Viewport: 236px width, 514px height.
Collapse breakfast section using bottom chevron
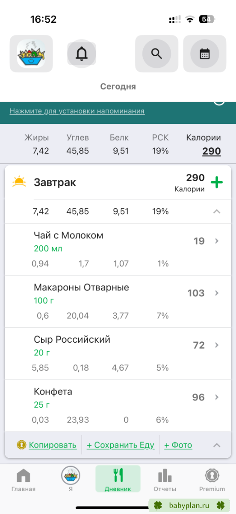[217, 445]
